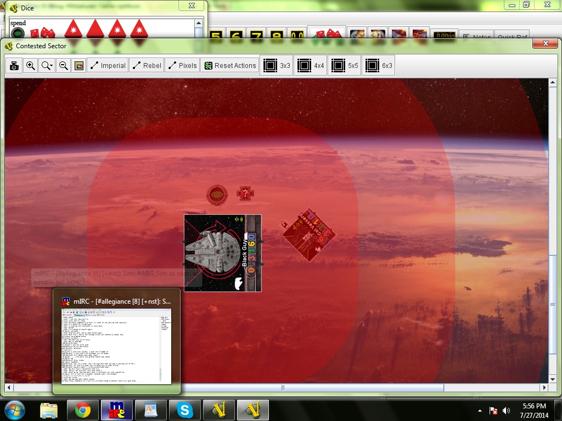Select the Rebel range thread tool
The height and width of the screenshot is (421, 562).
click(x=147, y=66)
